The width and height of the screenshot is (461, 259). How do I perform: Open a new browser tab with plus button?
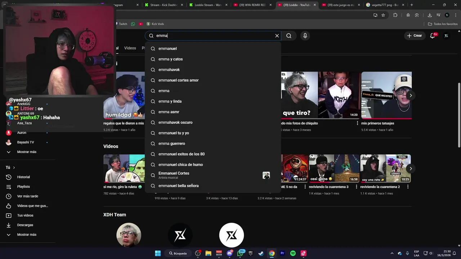tap(412, 5)
